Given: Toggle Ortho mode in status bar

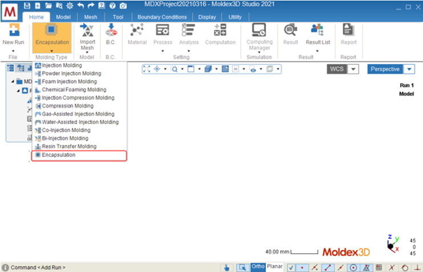Looking at the screenshot, I should tap(258, 267).
